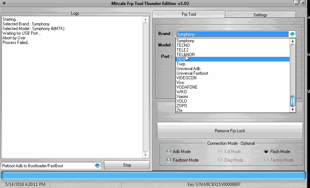Click the 'Selected Brand : Symphony' log line

[26, 24]
